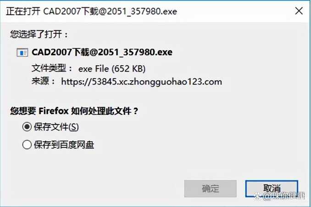Click the exe File (652 KB) text
Screen dimensions: 311x207
112,69
